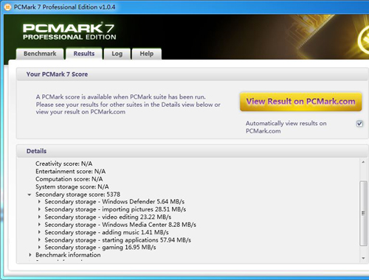The height and width of the screenshot is (280, 369).
Task: Expand the Benchmark information node
Action: tap(30, 255)
